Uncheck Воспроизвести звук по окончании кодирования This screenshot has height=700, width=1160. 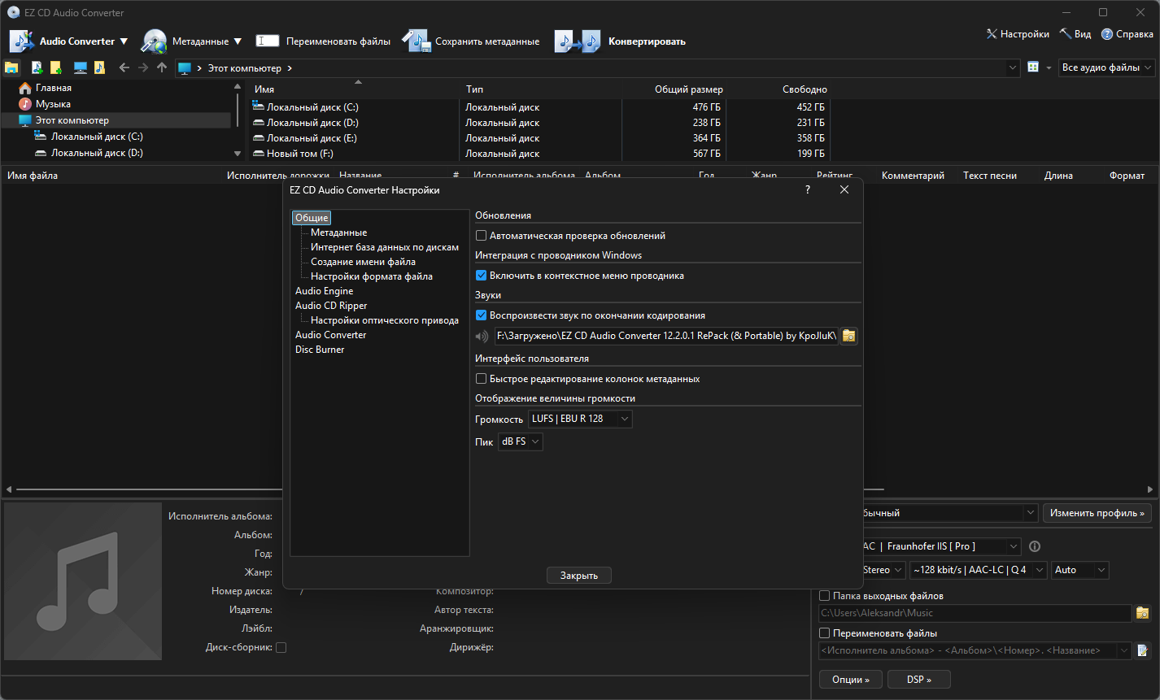click(x=482, y=315)
